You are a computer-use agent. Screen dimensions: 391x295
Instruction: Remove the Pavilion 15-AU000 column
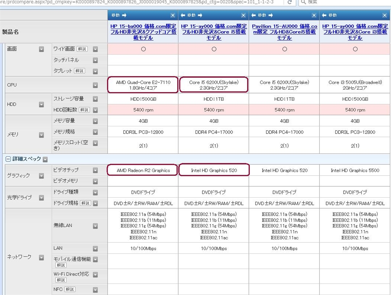coord(314,15)
